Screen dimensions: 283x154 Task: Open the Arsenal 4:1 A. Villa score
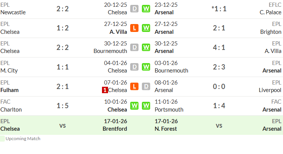tap(219, 48)
